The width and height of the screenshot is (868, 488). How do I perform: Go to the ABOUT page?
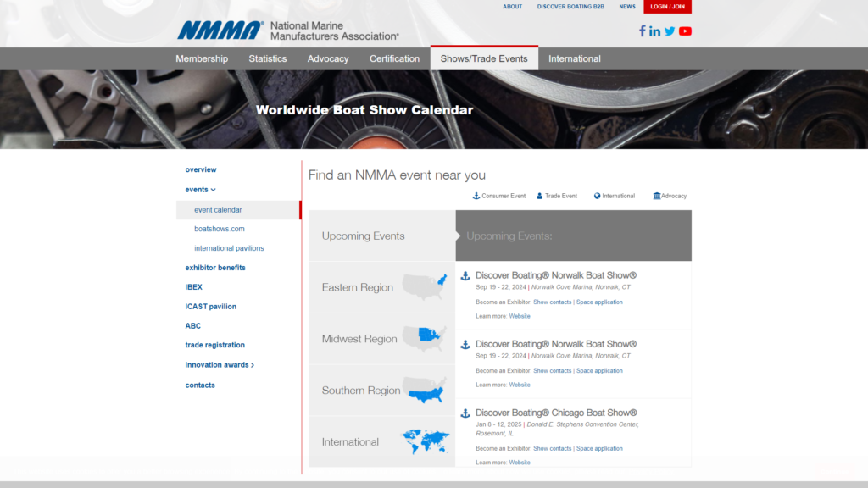[512, 7]
